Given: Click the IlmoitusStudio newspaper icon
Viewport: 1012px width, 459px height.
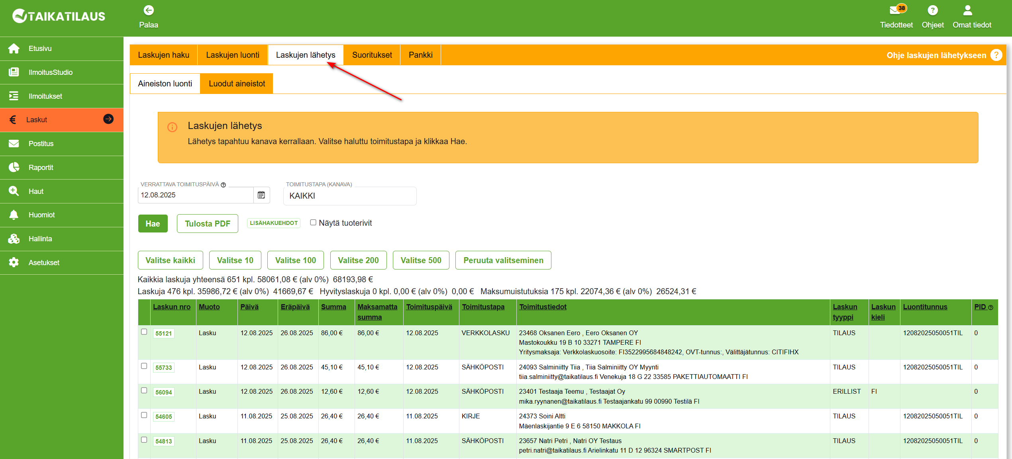Looking at the screenshot, I should pyautogui.click(x=14, y=72).
